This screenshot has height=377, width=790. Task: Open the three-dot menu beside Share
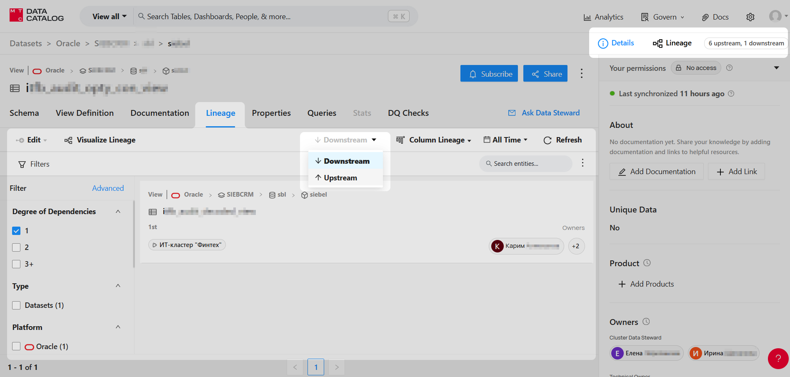(582, 74)
